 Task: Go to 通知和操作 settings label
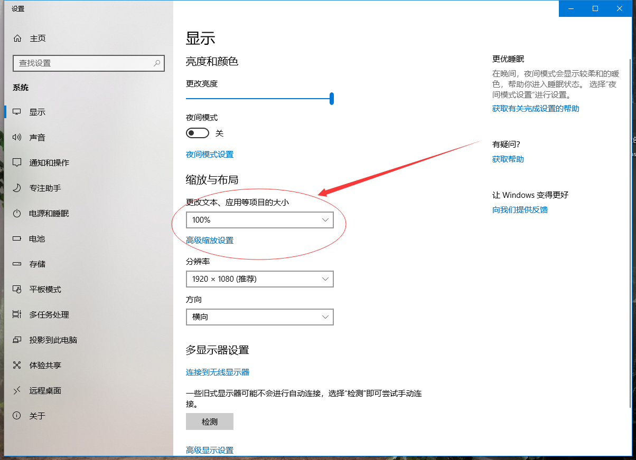coord(49,163)
